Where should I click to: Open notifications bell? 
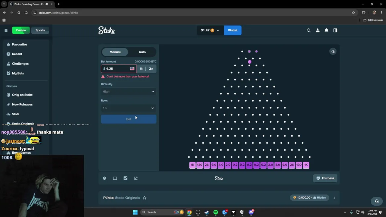[326, 30]
